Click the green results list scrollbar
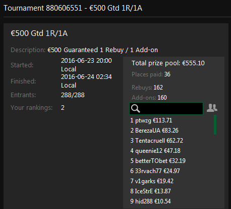 pos(215,124)
